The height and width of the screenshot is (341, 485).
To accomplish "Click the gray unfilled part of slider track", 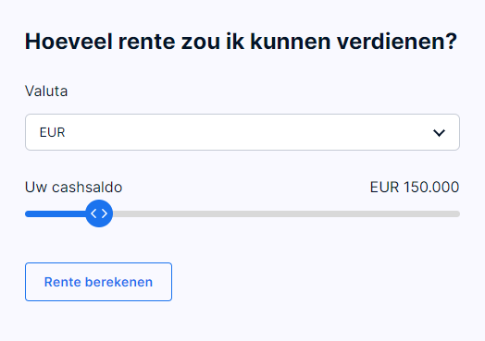I will 286,213.
